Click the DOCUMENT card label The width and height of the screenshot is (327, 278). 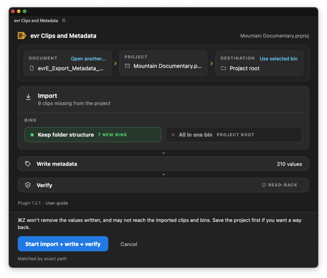tap(43, 58)
